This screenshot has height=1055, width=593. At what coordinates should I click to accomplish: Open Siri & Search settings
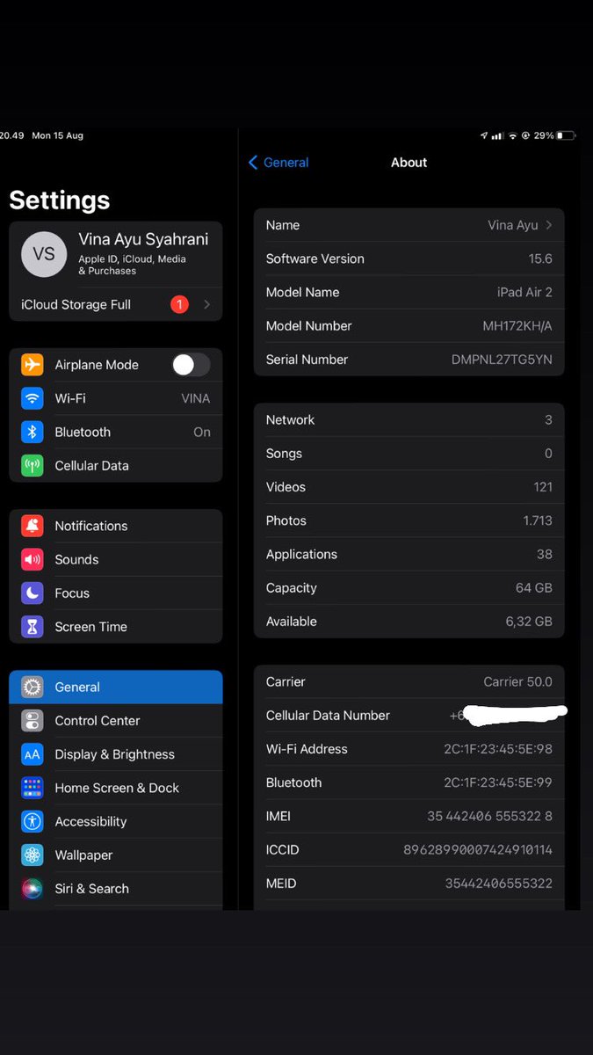coord(116,889)
